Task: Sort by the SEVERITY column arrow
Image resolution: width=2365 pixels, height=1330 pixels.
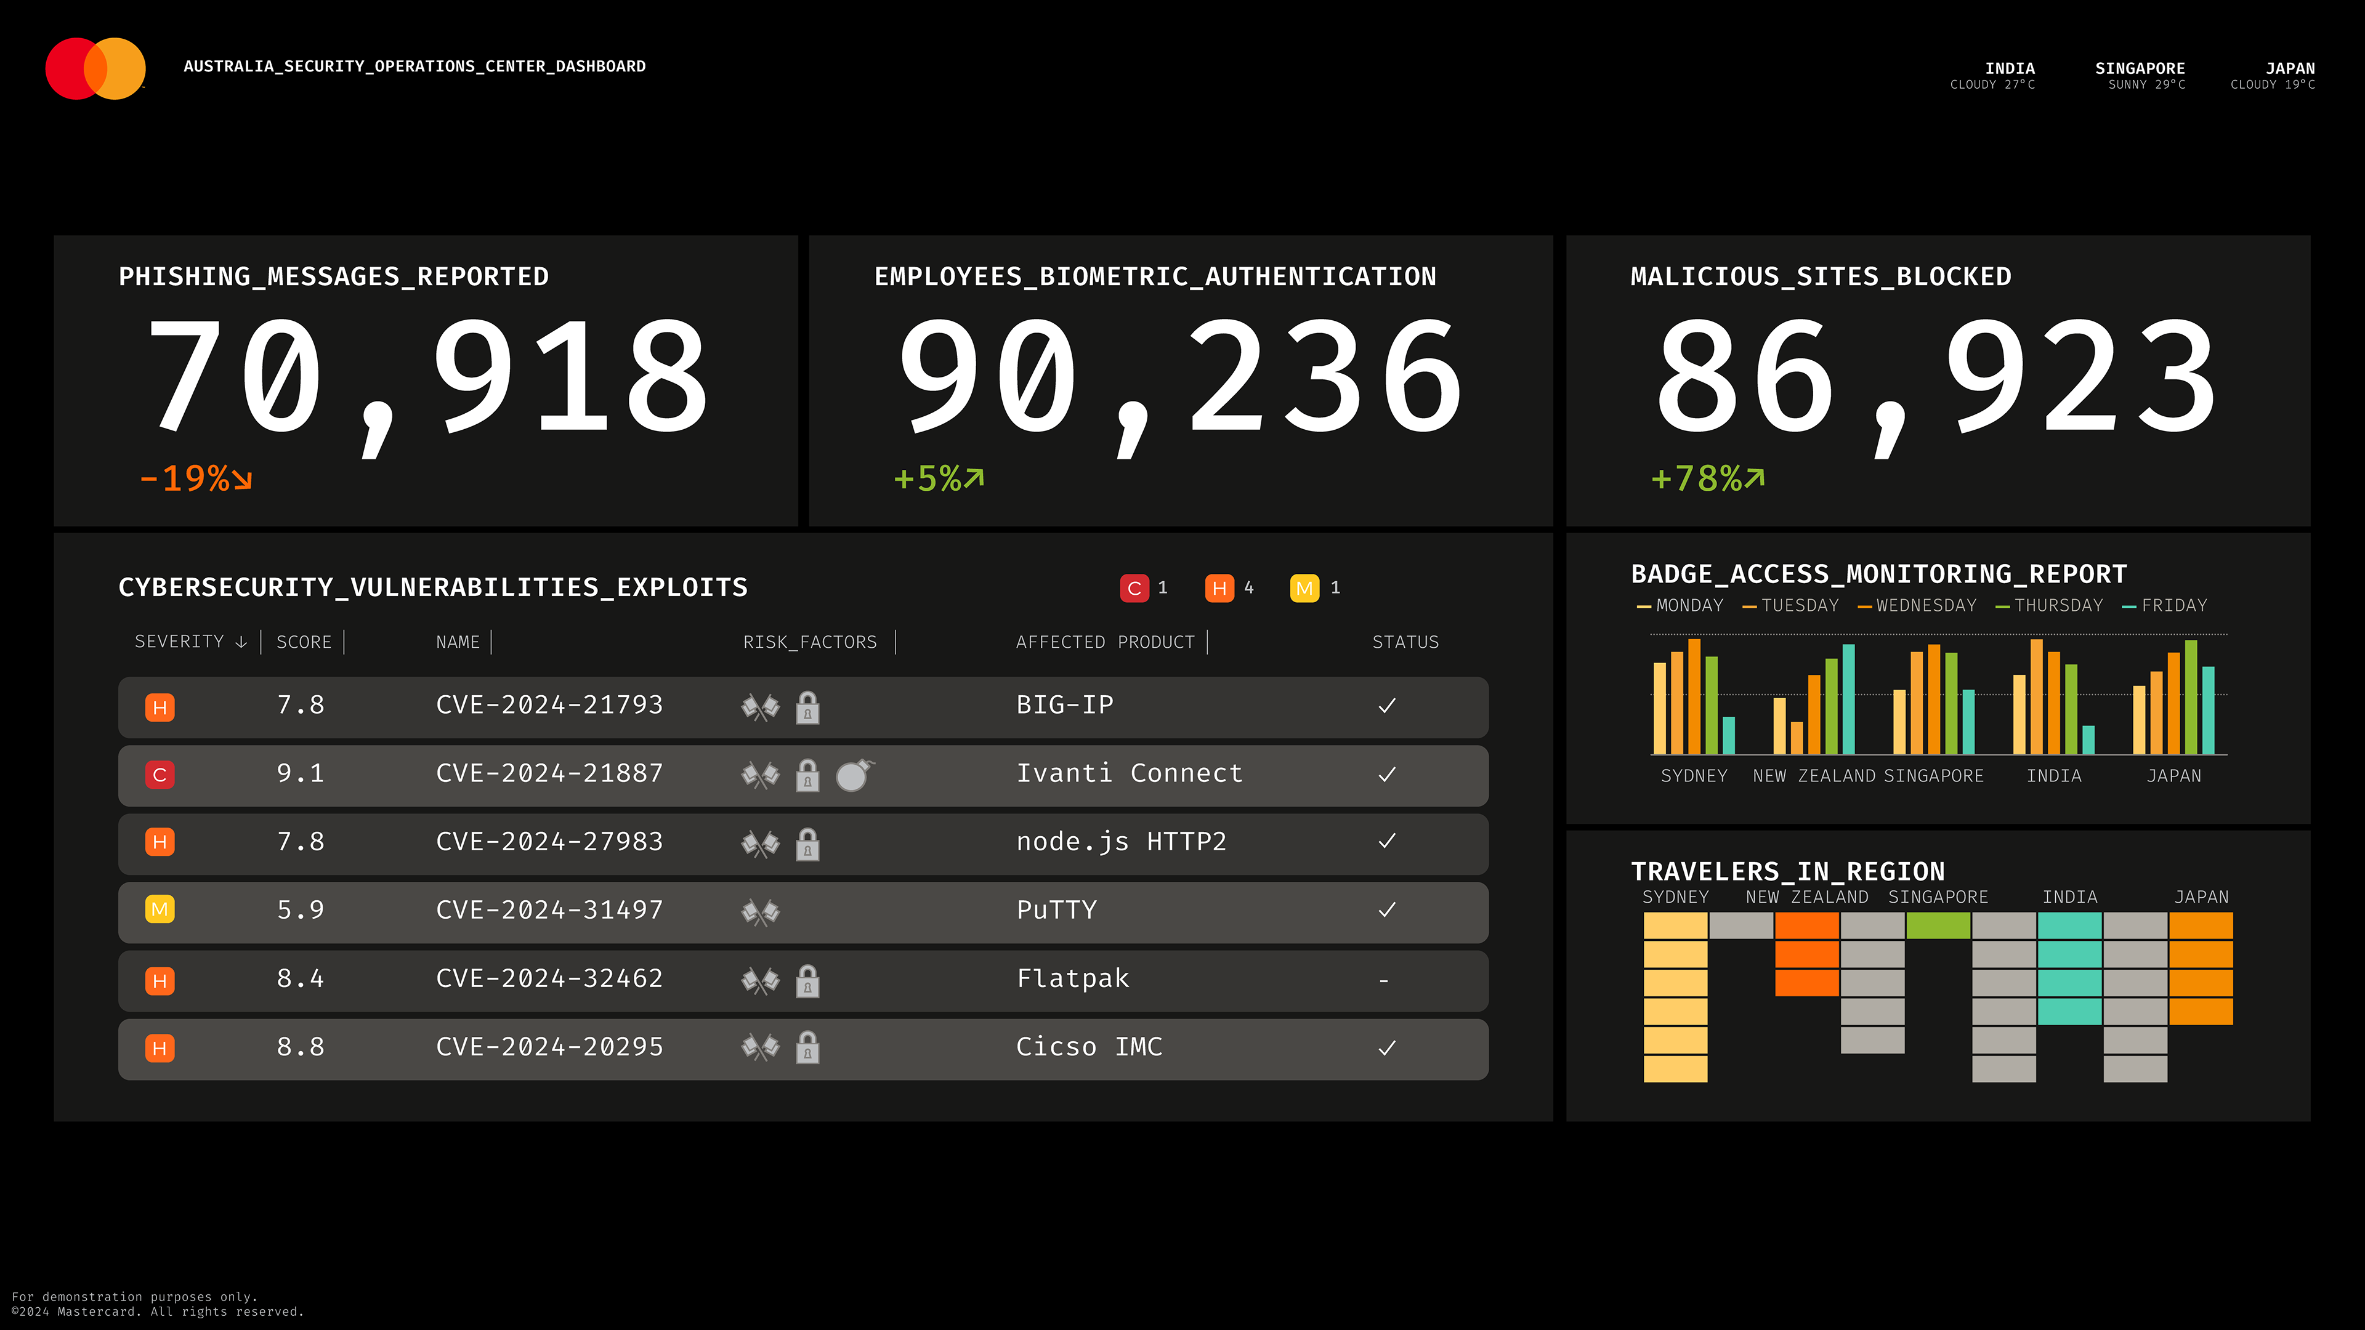Action: pos(241,642)
